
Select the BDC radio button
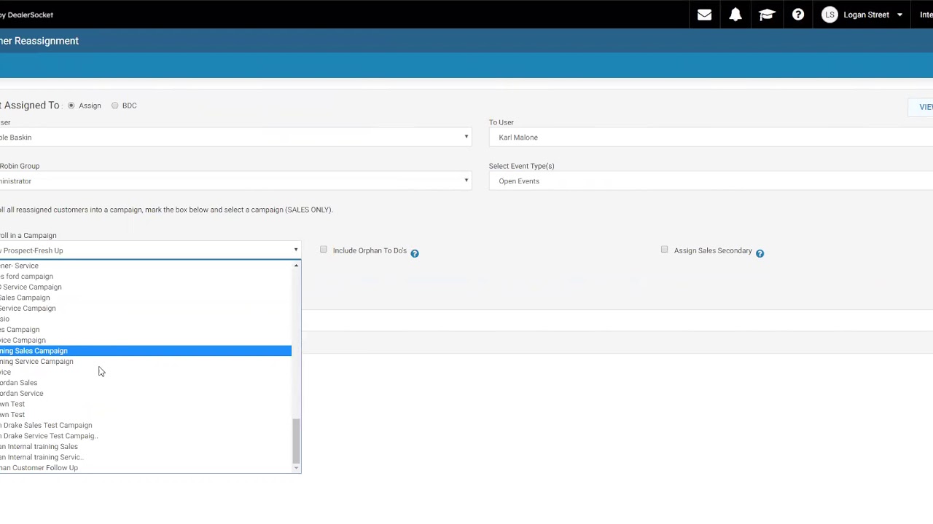(114, 106)
